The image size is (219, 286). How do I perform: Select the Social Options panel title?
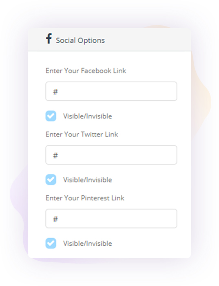(80, 40)
